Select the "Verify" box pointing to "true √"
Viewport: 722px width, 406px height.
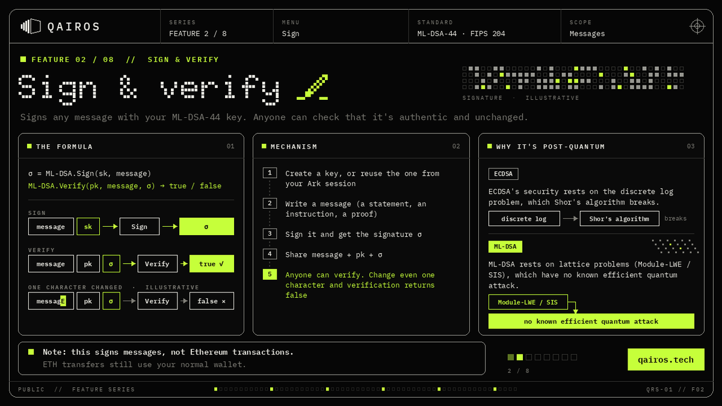pos(158,264)
